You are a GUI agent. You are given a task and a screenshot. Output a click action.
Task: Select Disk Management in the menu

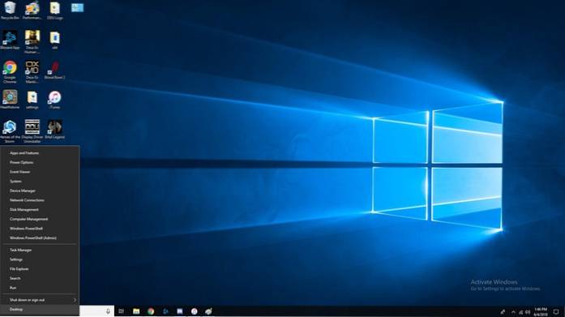pyautogui.click(x=40, y=209)
